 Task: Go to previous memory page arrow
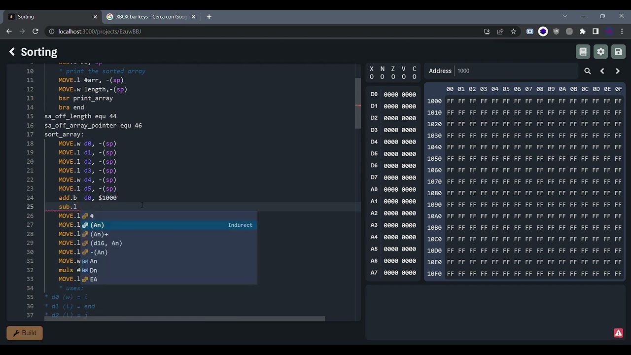coord(602,71)
